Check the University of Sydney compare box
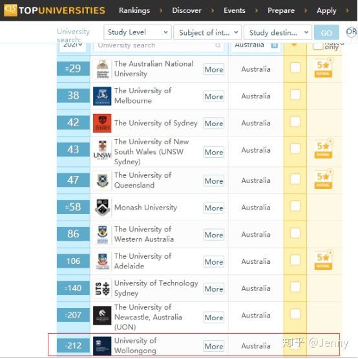 tap(295, 122)
